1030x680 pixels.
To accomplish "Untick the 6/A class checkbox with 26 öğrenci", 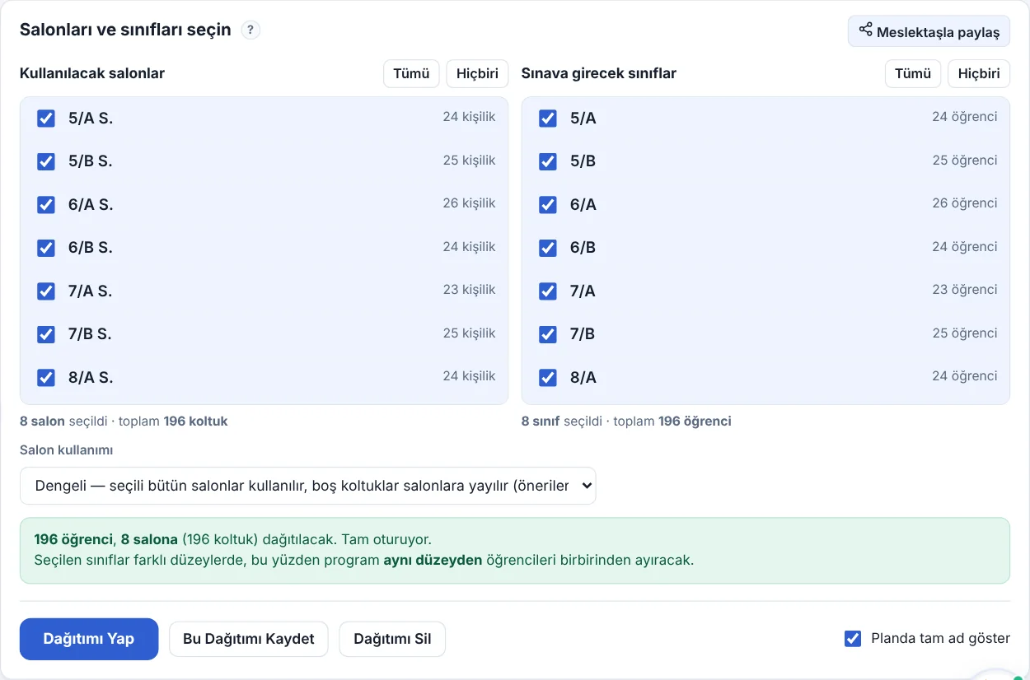I will coord(548,205).
